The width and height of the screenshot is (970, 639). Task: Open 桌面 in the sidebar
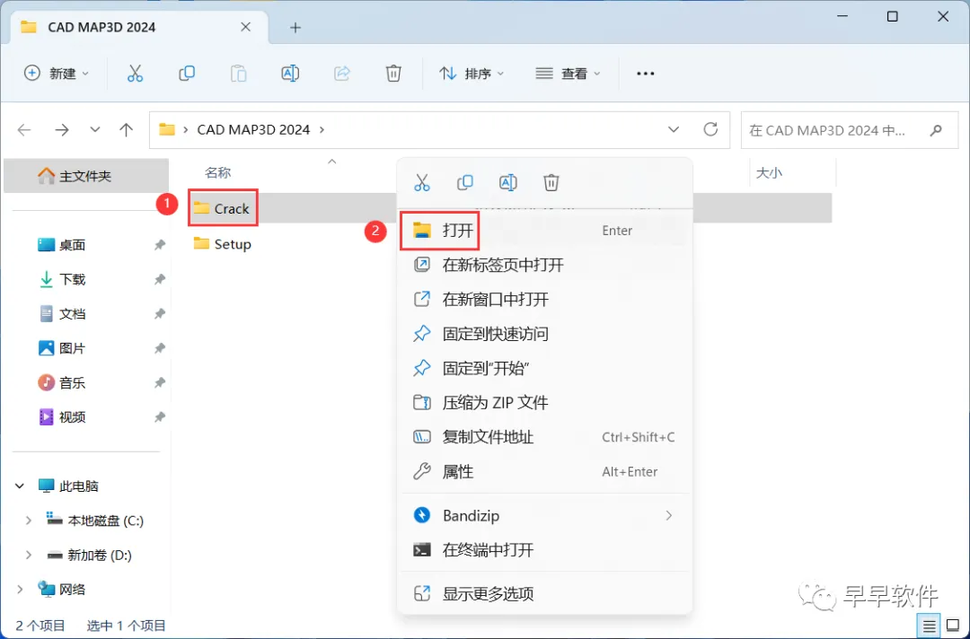click(72, 245)
